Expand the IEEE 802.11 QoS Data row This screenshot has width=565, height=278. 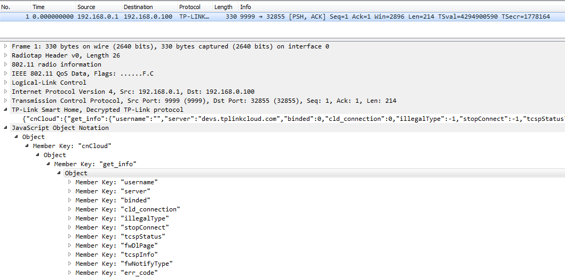(6, 73)
